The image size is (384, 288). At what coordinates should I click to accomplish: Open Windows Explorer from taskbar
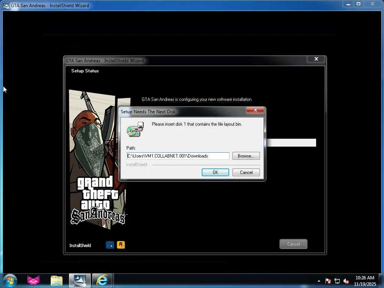pyautogui.click(x=57, y=280)
